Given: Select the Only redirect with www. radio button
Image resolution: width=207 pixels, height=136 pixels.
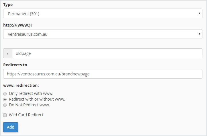Looking at the screenshot, I should click(x=5, y=94).
